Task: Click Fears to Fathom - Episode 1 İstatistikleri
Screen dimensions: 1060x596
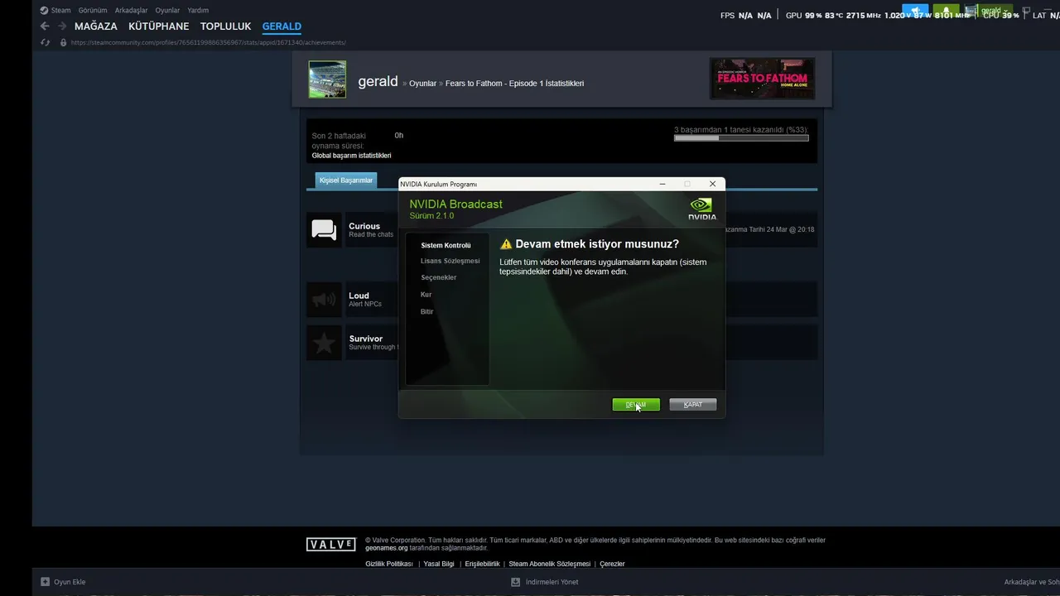Action: click(x=514, y=84)
